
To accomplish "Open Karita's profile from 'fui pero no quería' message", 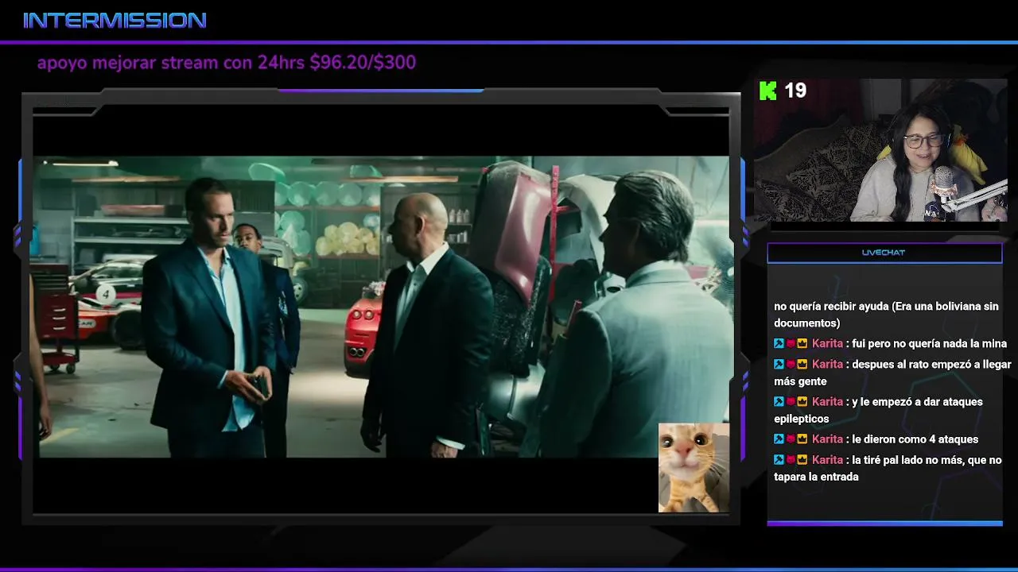I will pos(827,344).
